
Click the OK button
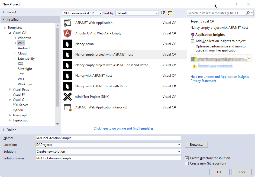(x=219, y=172)
